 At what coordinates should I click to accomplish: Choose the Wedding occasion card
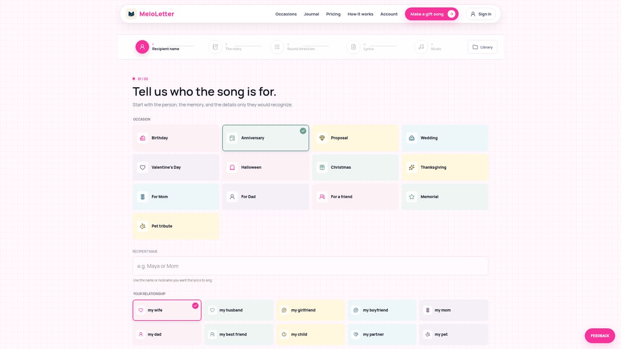click(x=445, y=138)
